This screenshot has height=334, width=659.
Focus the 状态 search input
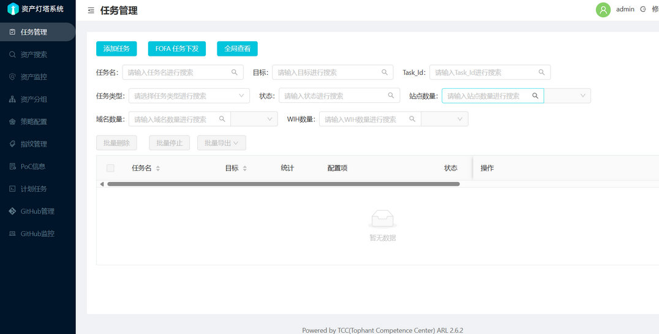point(339,96)
